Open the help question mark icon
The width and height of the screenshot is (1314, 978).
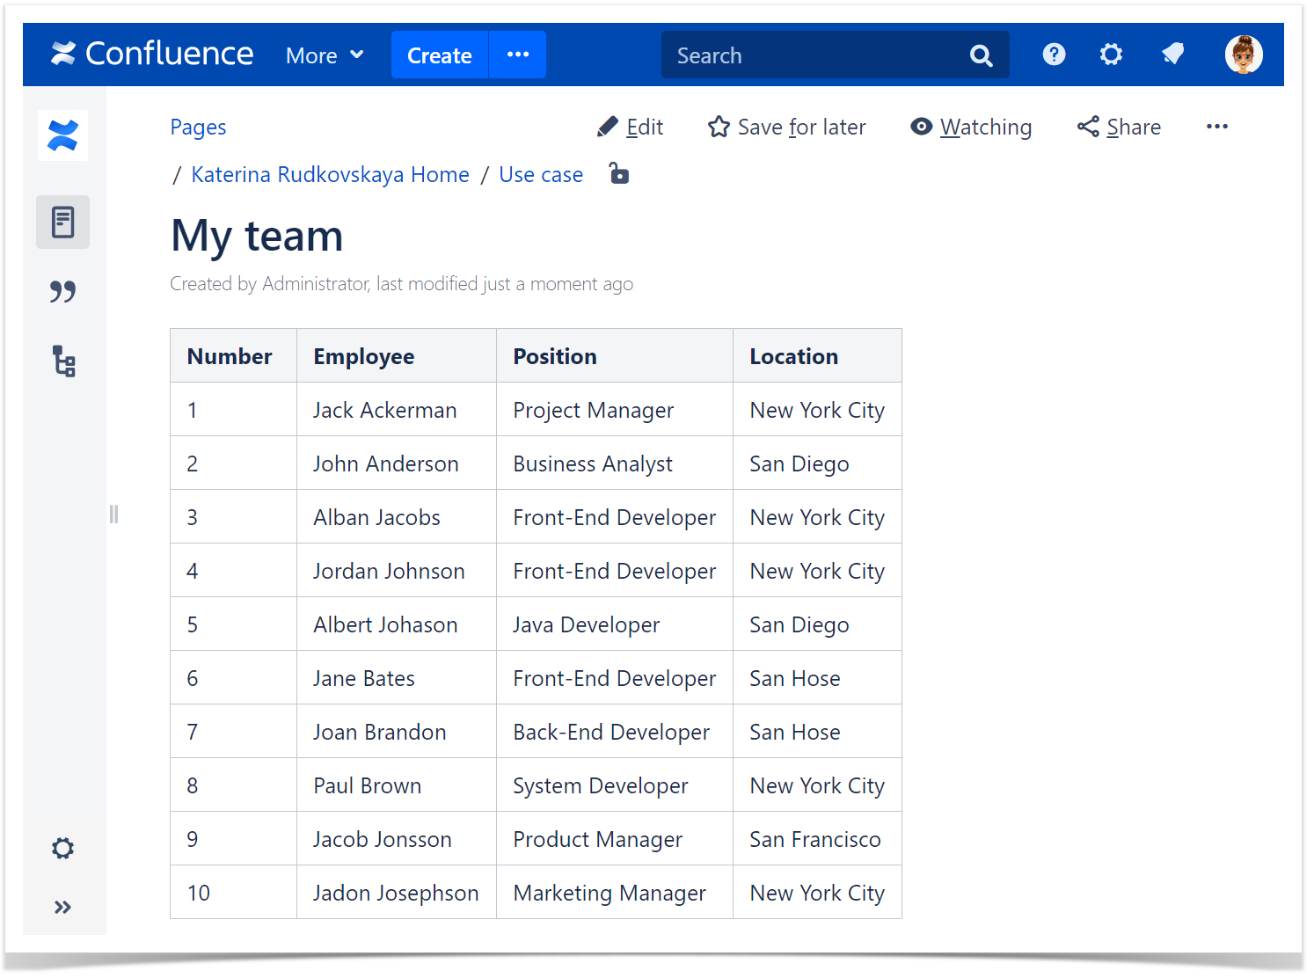click(1054, 55)
